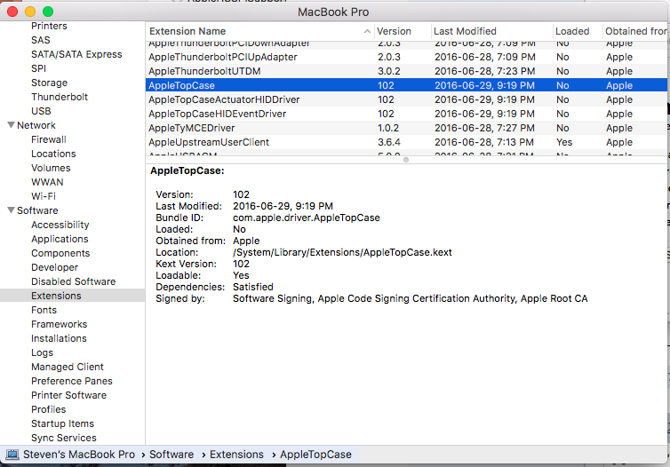Click the green zoom window button
The image size is (670, 467).
point(48,12)
